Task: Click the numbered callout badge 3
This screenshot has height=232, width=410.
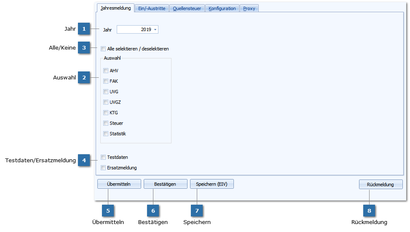Action: coord(84,48)
